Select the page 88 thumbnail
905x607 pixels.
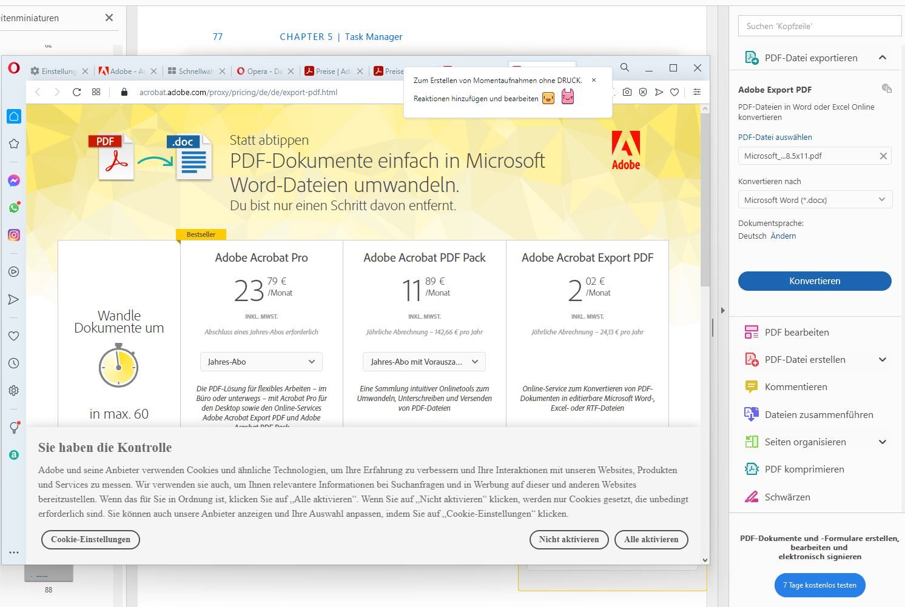tap(49, 572)
